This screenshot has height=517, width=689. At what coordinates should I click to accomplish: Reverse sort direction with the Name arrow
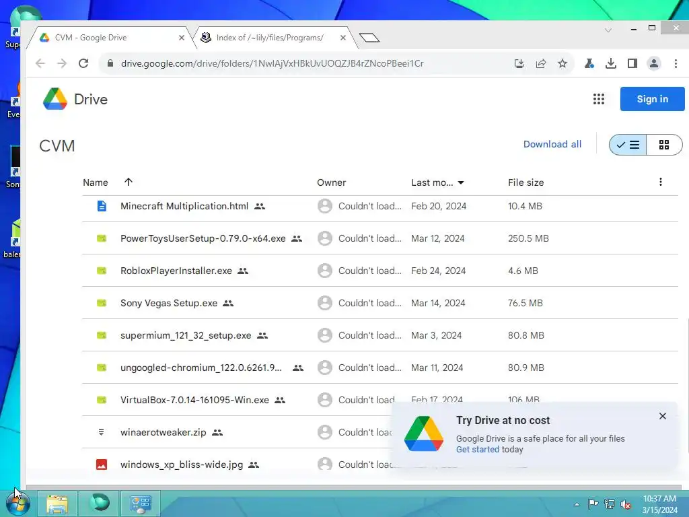click(129, 182)
